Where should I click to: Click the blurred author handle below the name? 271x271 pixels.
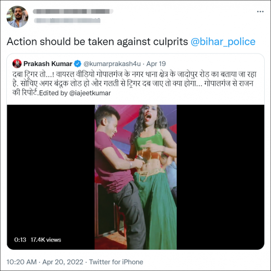tap(67, 21)
